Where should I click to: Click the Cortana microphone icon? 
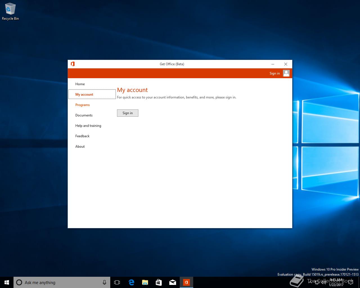click(104, 282)
